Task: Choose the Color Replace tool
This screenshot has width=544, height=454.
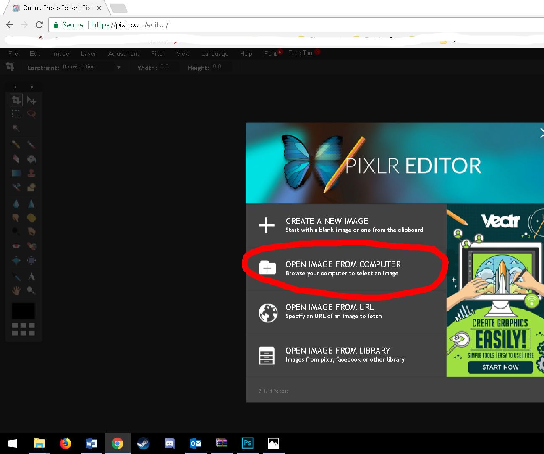Action: [16, 187]
